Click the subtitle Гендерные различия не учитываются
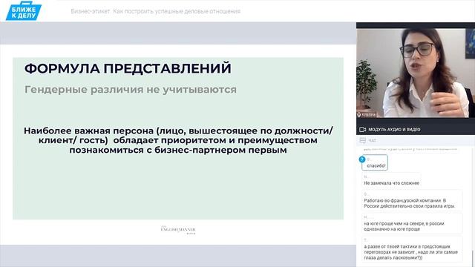 131,90
